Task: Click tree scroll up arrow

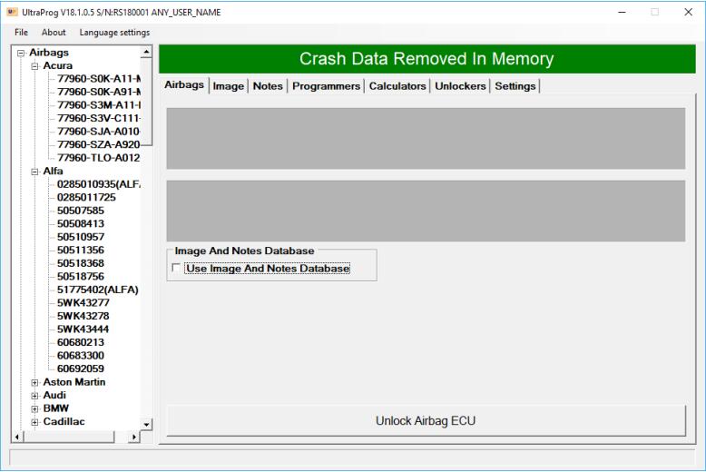Action: click(146, 53)
